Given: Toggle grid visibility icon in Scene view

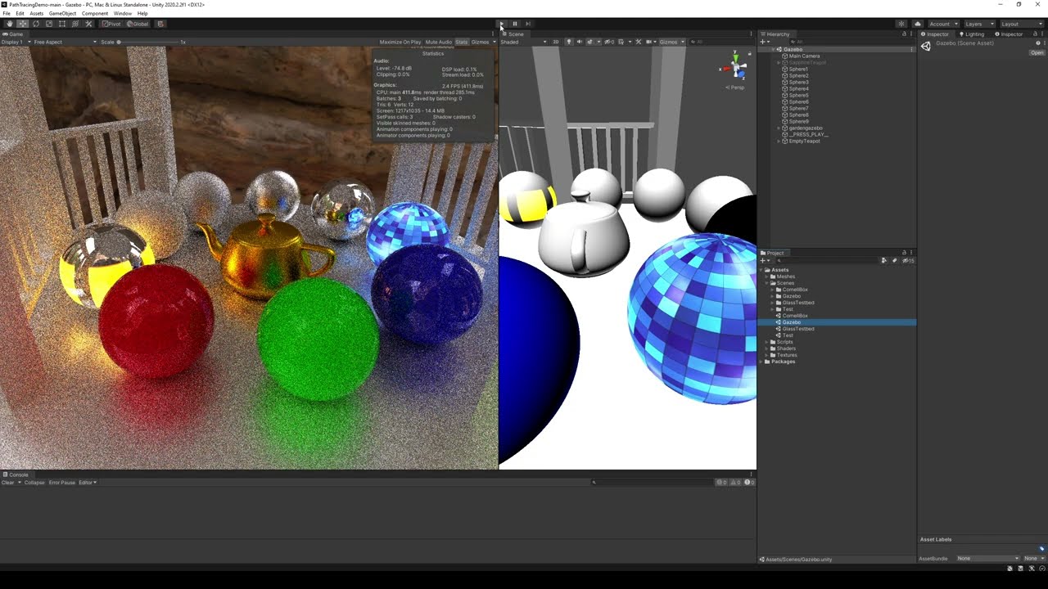Looking at the screenshot, I should click(621, 42).
